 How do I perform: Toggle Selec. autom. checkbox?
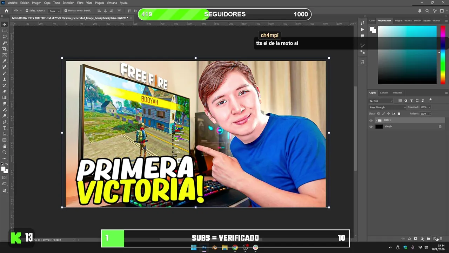click(x=27, y=11)
